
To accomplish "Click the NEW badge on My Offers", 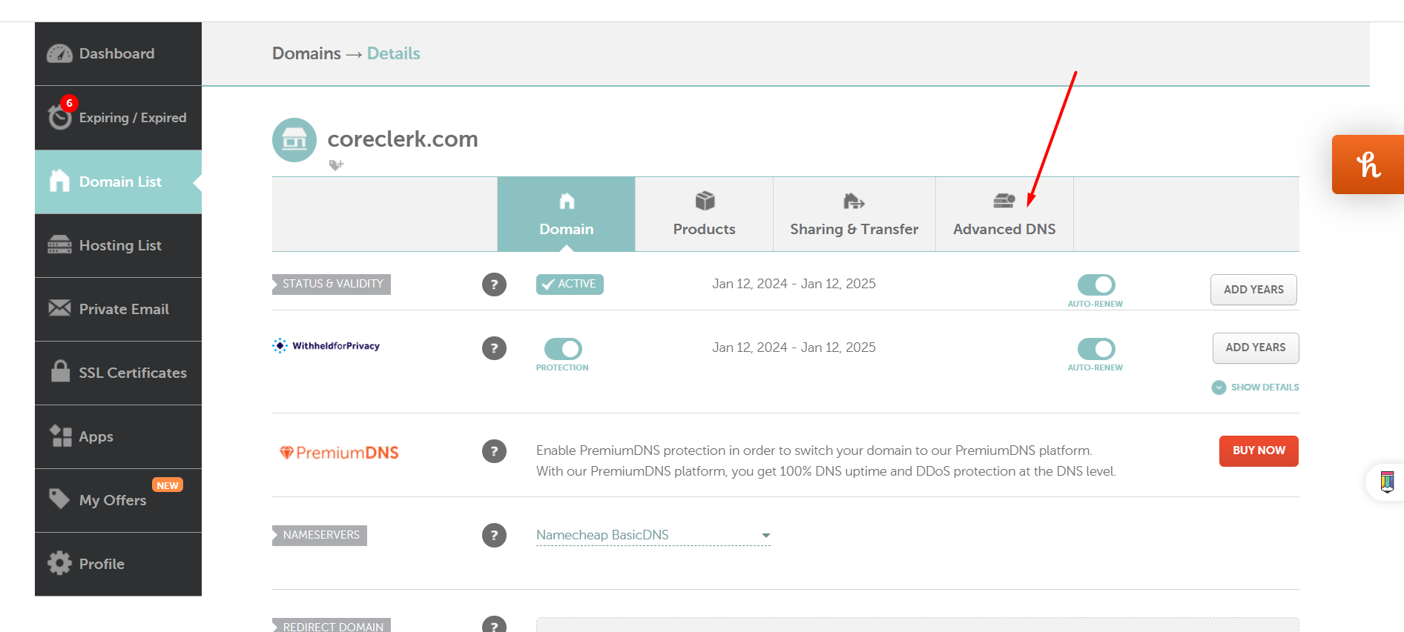I will click(x=168, y=485).
